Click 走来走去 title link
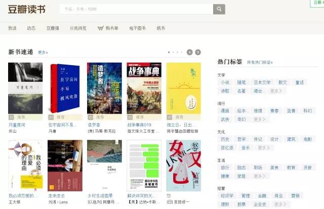Image resolution: width=324 pixels, height=209 pixels. pyautogui.click(x=56, y=196)
